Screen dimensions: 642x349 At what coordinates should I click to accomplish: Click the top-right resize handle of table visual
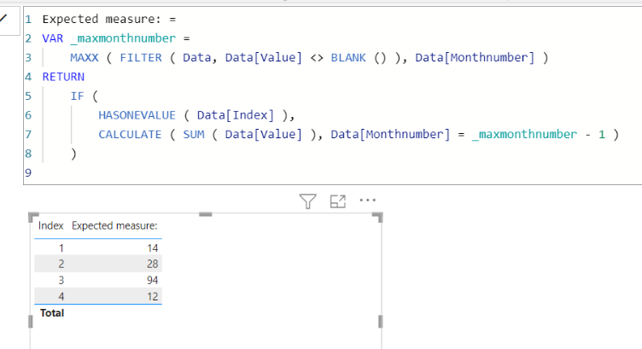click(x=378, y=217)
